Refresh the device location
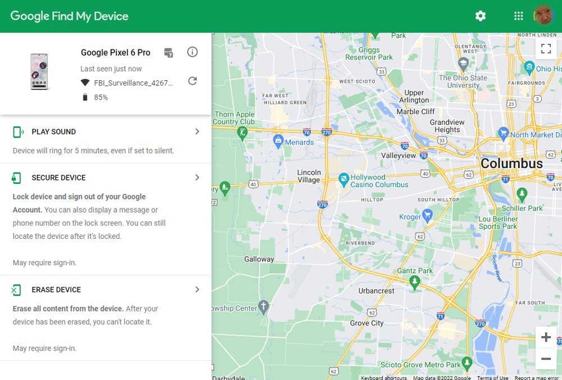This screenshot has width=562, height=380. coord(192,81)
